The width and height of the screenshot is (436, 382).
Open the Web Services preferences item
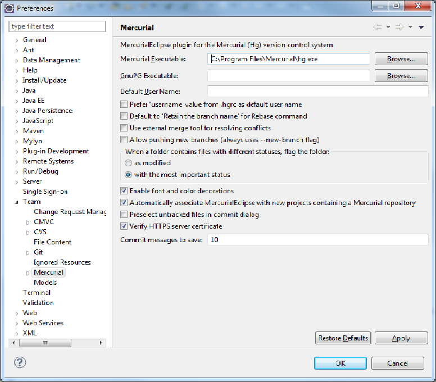[43, 323]
